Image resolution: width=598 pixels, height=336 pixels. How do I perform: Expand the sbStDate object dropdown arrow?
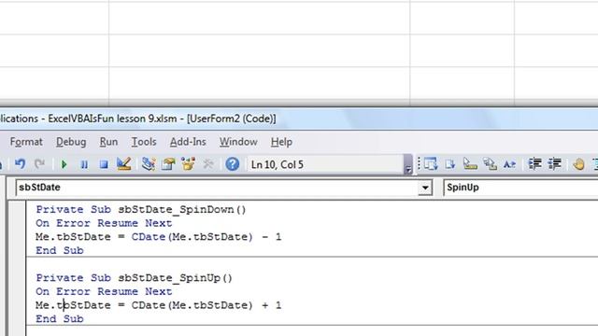425,188
